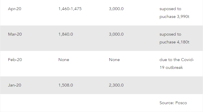Click 'suposed to' in Apr-20 row
This screenshot has height=112, width=203.
pyautogui.click(x=170, y=9)
